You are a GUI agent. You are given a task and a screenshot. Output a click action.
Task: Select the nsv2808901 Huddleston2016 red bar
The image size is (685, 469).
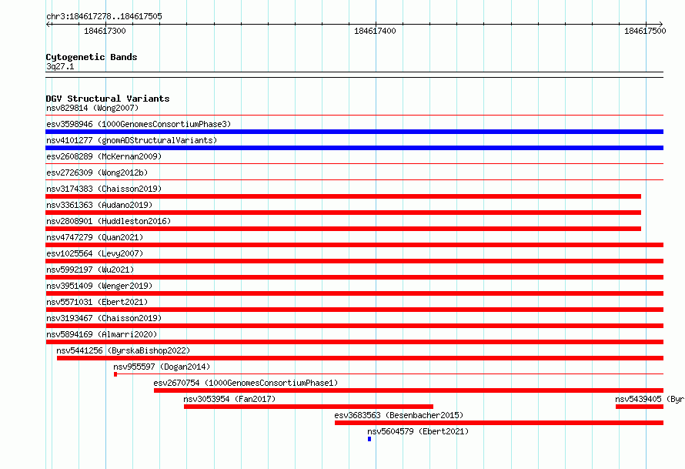(x=343, y=229)
